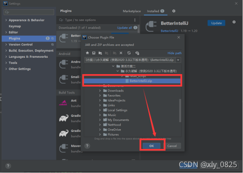Click the settings search field

29,12
